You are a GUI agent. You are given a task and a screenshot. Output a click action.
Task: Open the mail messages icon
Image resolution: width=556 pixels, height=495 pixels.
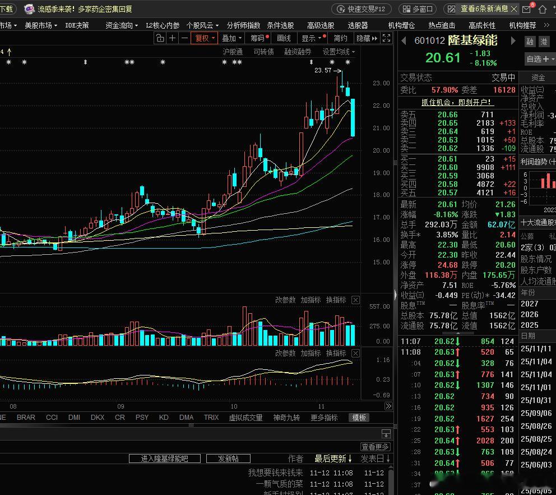pyautogui.click(x=527, y=9)
